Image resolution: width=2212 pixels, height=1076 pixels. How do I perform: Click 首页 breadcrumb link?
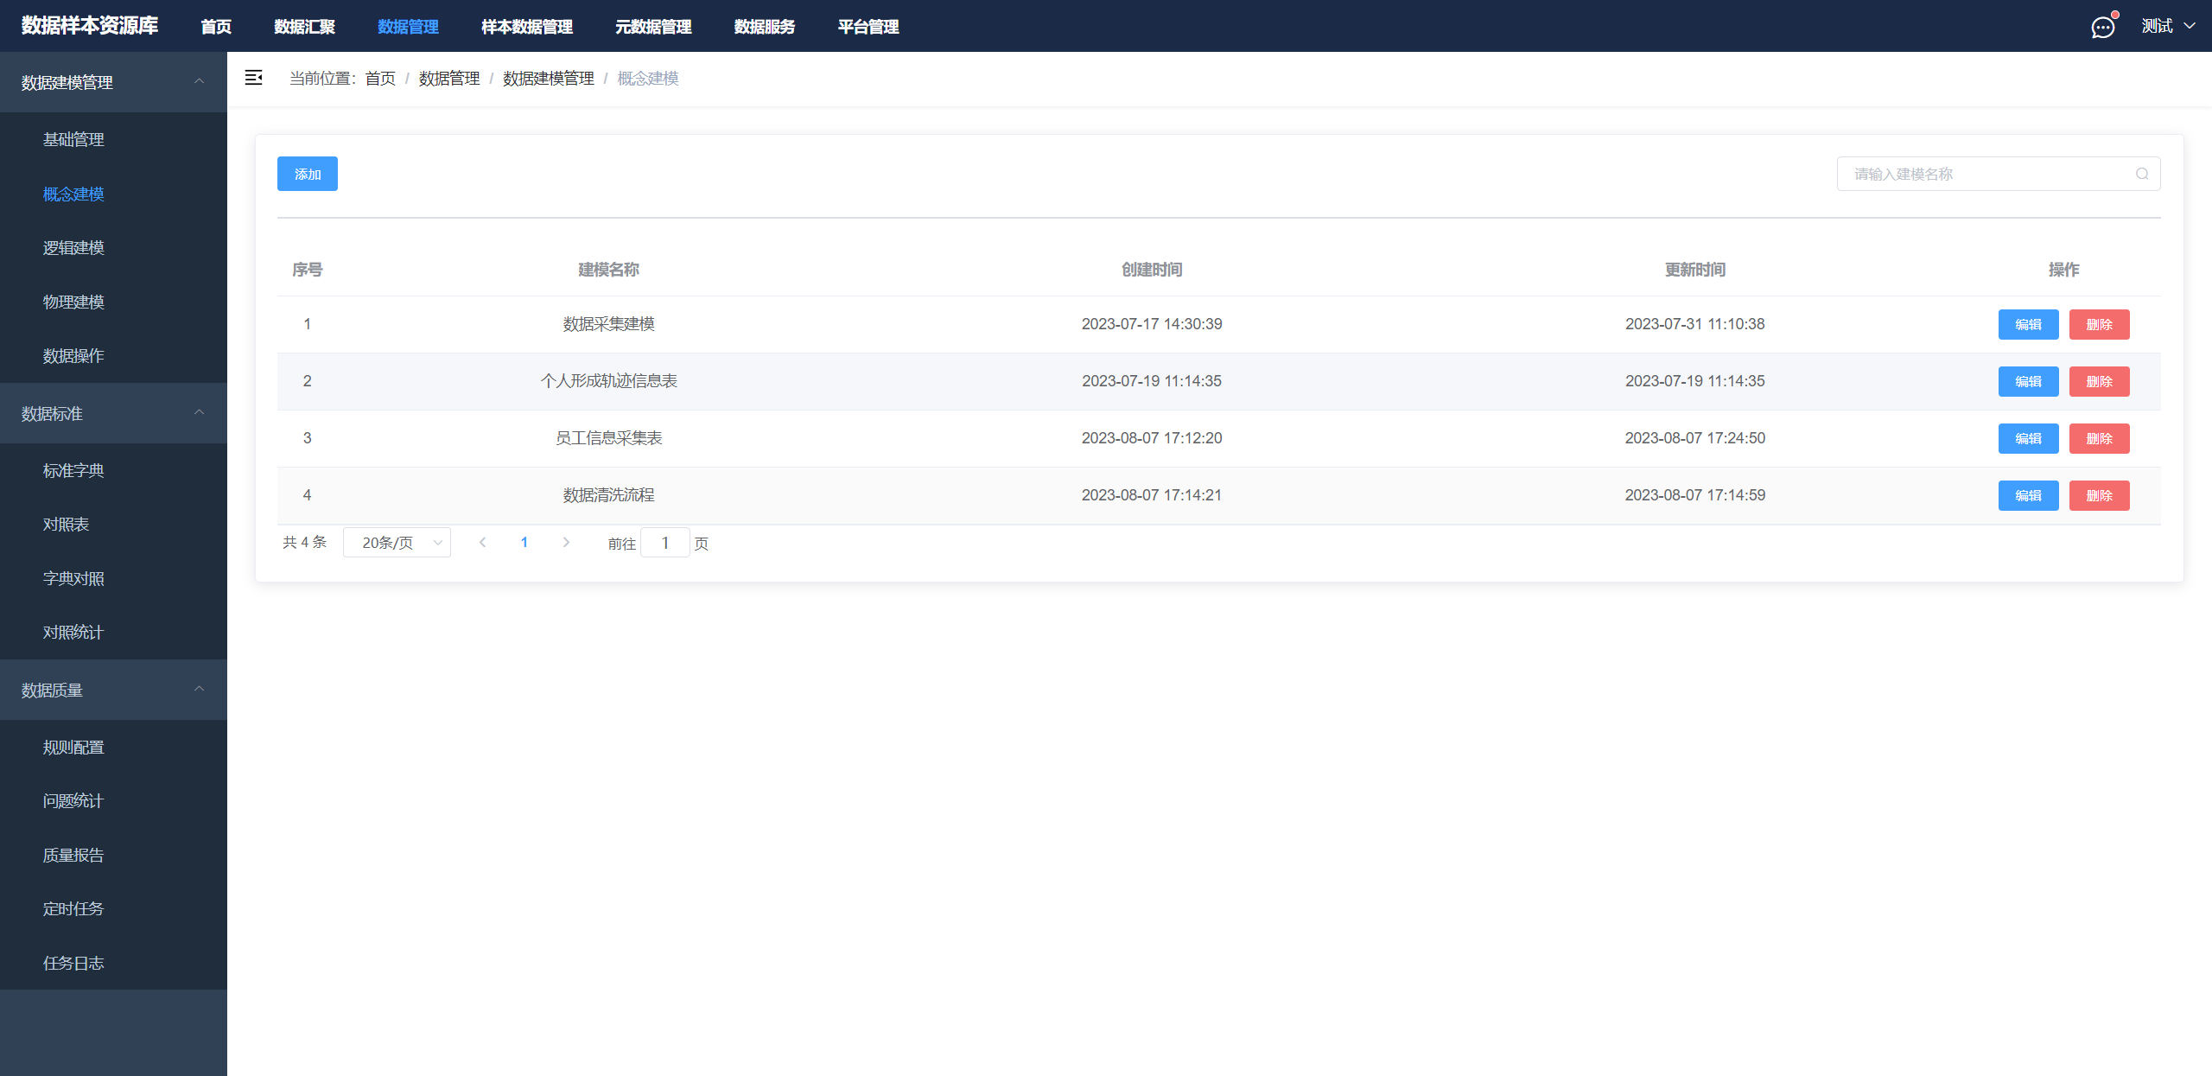[x=380, y=79]
